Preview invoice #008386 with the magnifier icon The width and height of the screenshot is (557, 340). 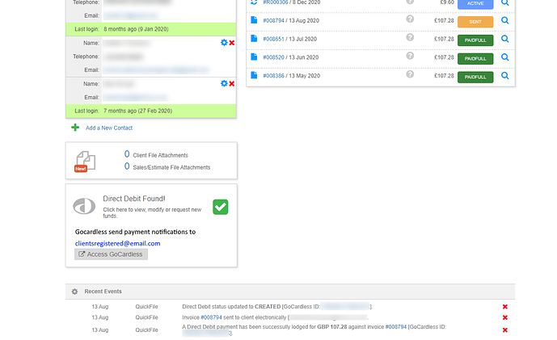coord(505,76)
